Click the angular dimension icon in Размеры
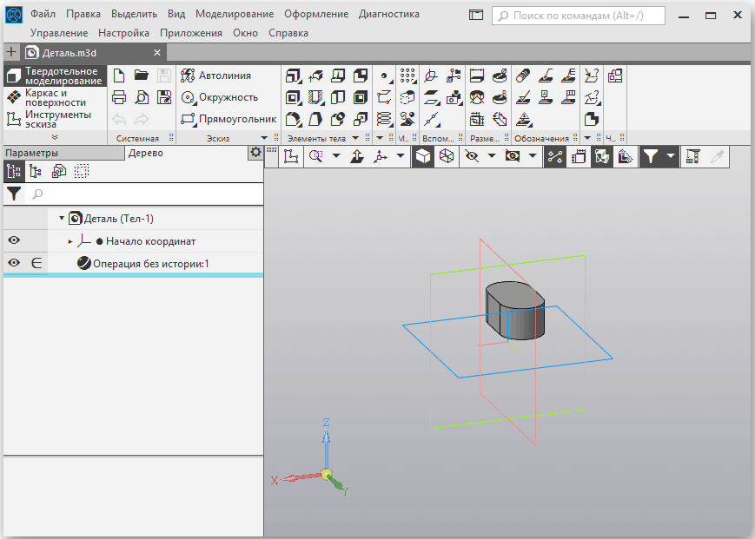This screenshot has width=755, height=539. click(477, 97)
